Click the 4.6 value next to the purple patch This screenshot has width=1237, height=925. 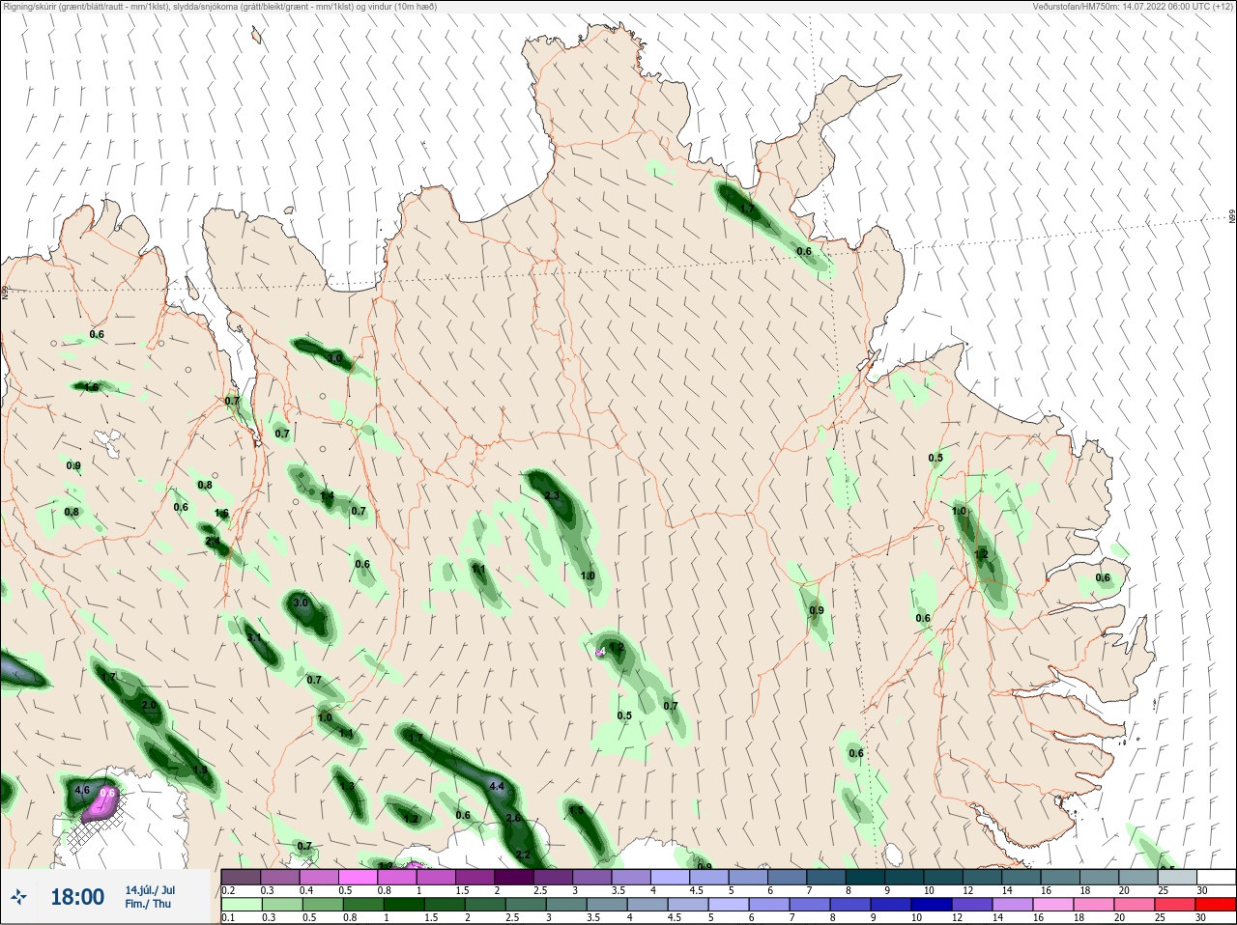pyautogui.click(x=82, y=791)
